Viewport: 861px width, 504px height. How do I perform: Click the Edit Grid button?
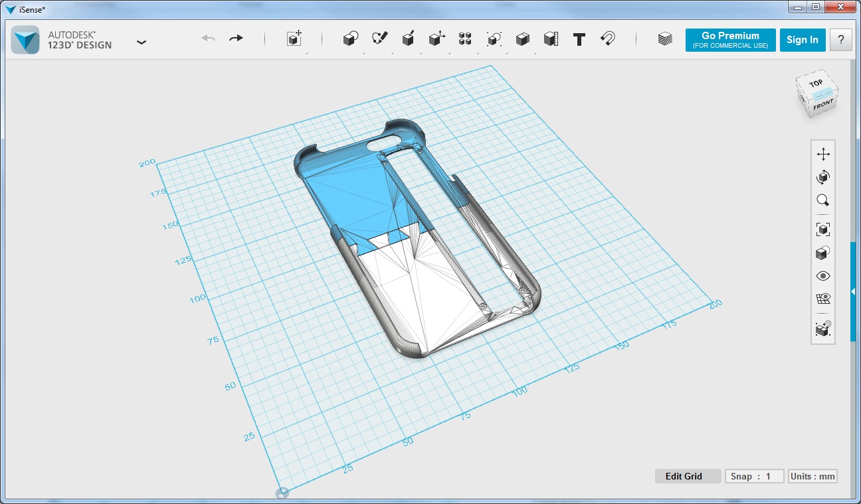pos(688,476)
